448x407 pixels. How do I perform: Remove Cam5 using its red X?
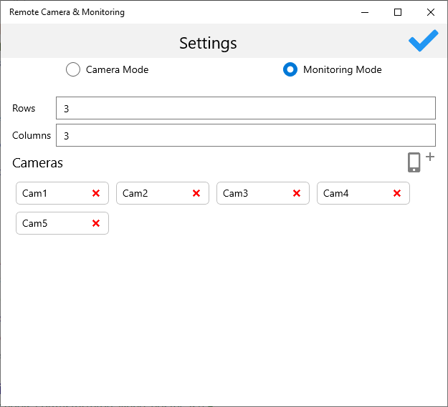96,223
